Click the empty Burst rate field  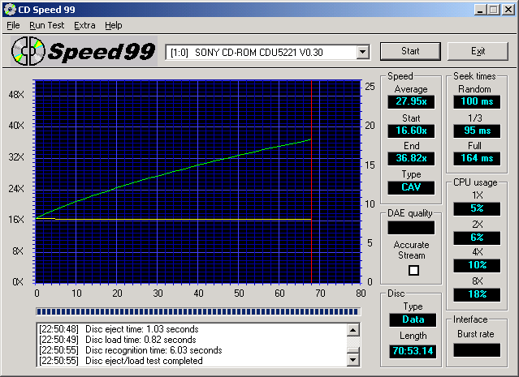point(476,350)
